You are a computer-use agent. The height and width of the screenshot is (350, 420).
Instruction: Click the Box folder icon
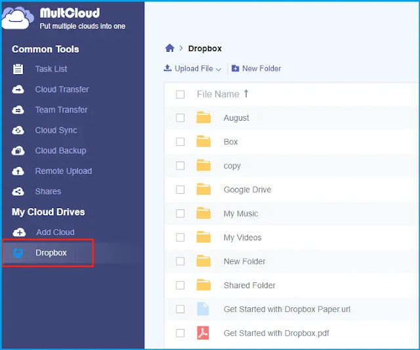tap(203, 141)
